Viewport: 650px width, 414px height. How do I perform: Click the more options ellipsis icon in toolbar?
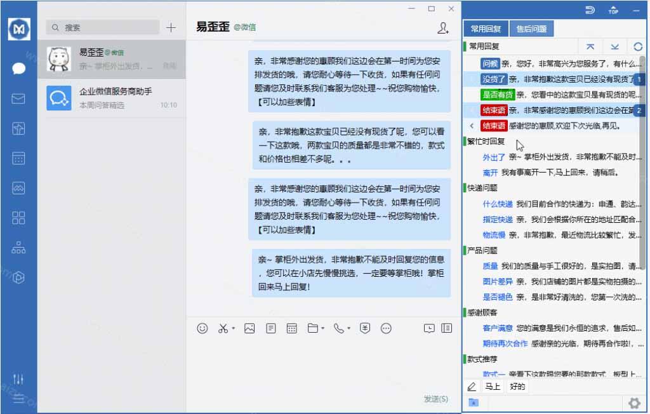tap(386, 328)
